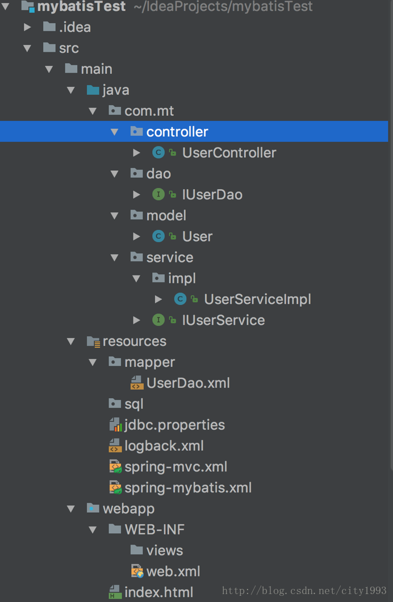393x602 pixels.
Task: Click the webapp web root folder icon
Action: click(93, 508)
